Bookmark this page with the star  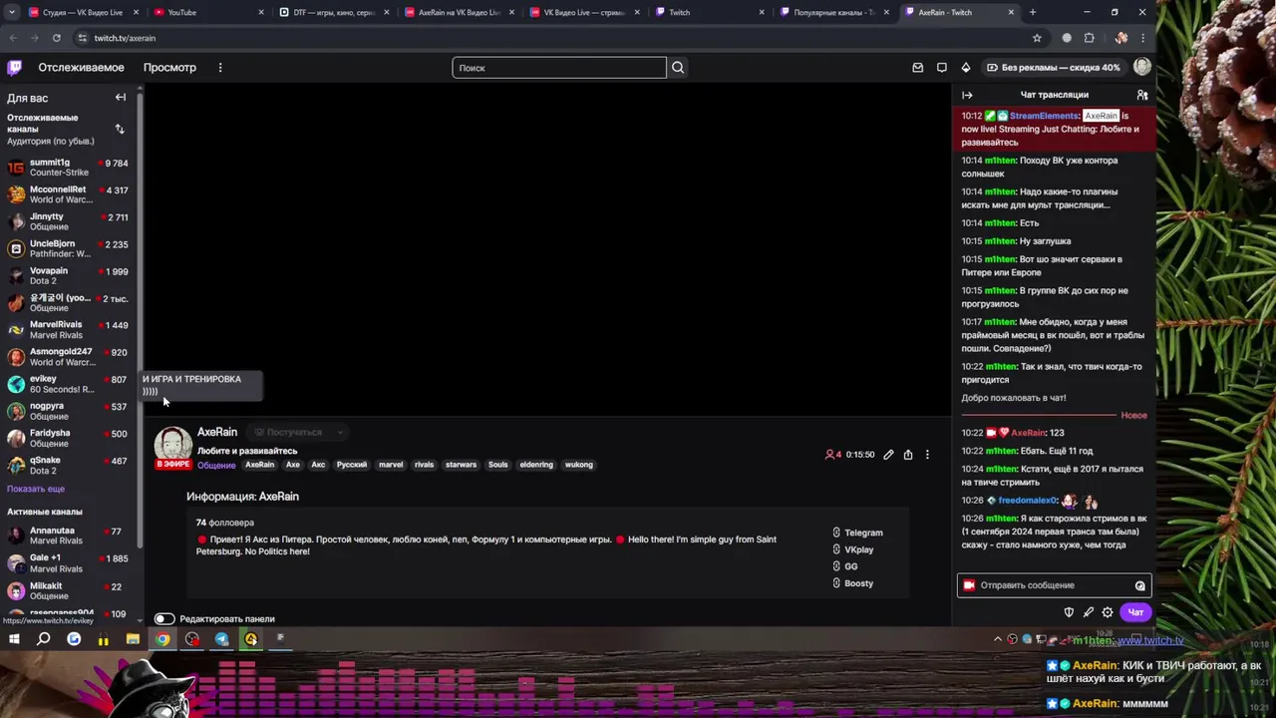point(1037,38)
